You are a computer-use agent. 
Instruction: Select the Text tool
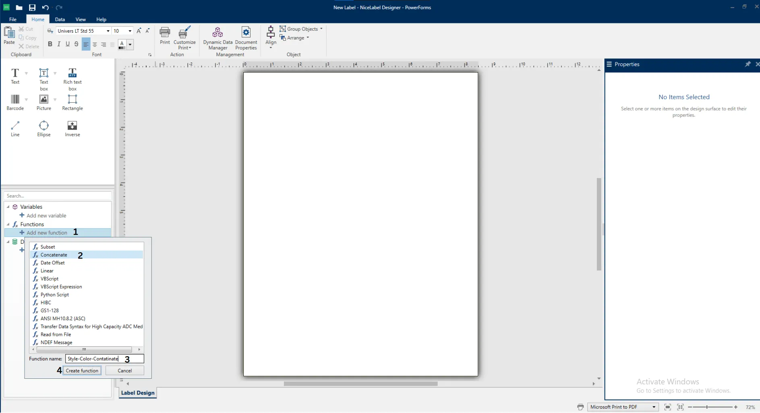15,77
